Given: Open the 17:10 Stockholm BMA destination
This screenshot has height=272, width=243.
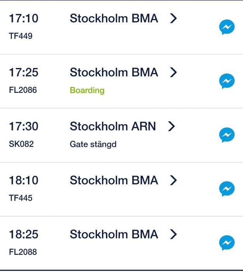Looking at the screenshot, I should click(x=114, y=18).
